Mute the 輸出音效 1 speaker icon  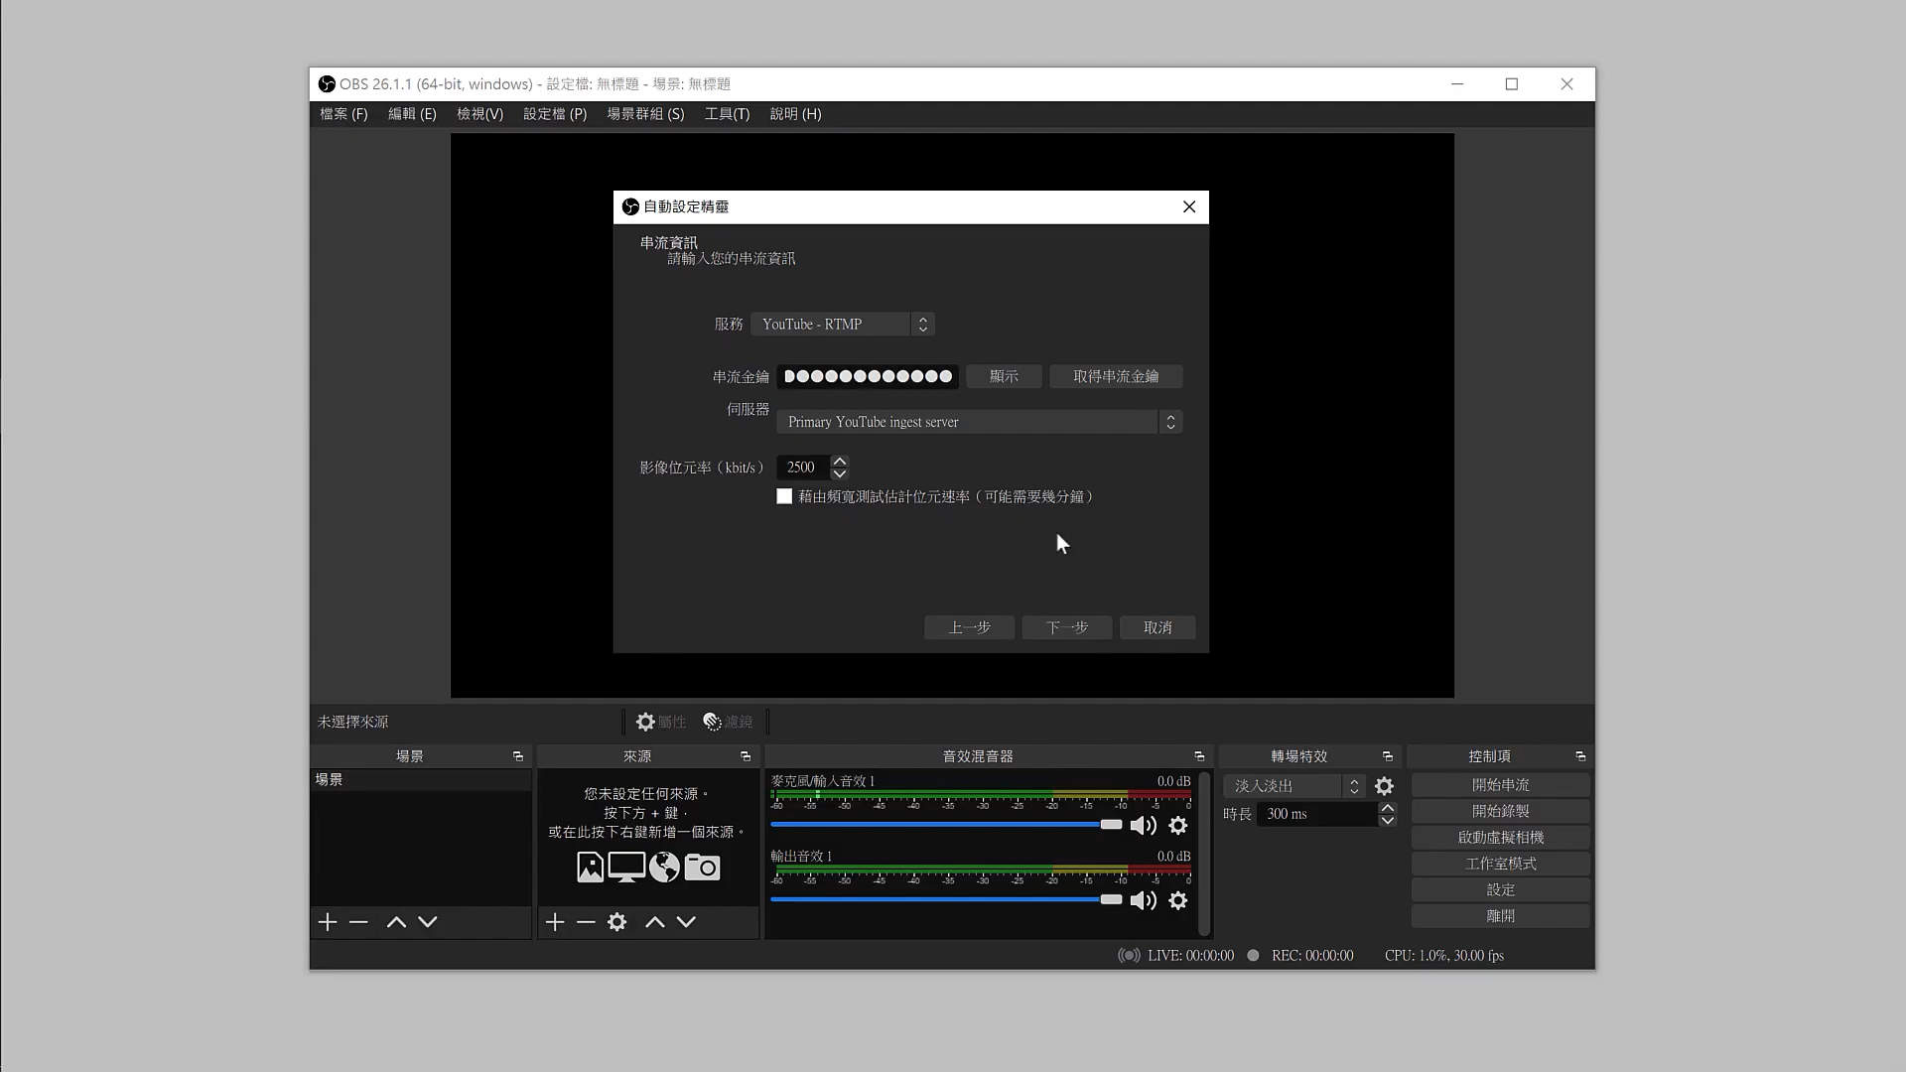tap(1143, 901)
